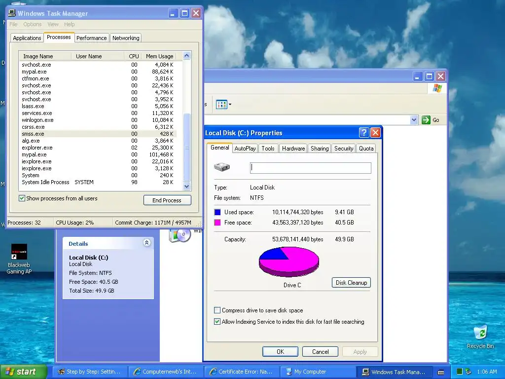The height and width of the screenshot is (379, 505).
Task: Click the 1:06 AM taskbar clock
Action: point(487,372)
